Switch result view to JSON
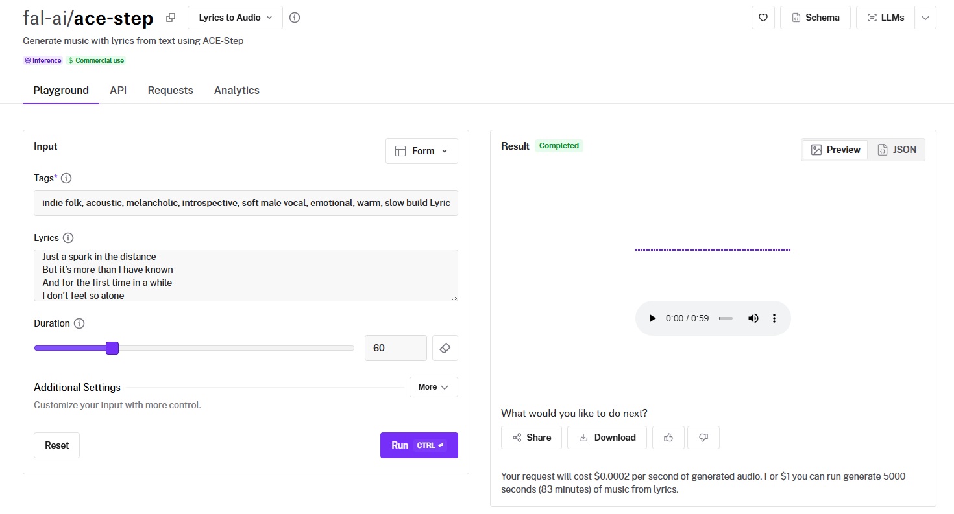 pos(897,150)
